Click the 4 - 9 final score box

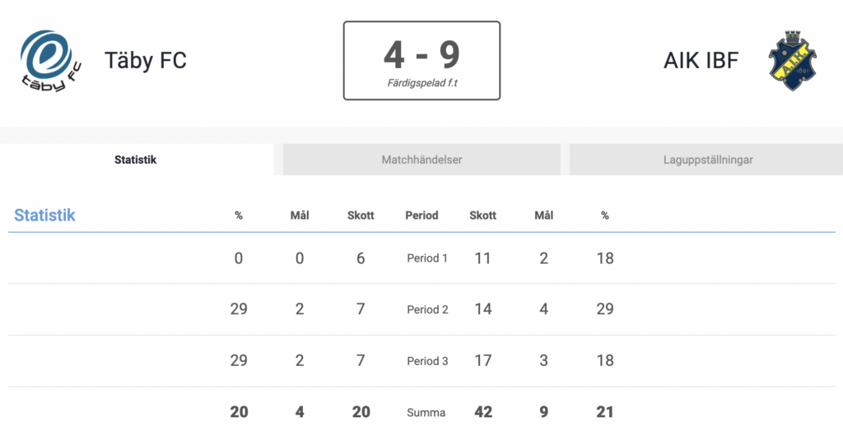422,61
